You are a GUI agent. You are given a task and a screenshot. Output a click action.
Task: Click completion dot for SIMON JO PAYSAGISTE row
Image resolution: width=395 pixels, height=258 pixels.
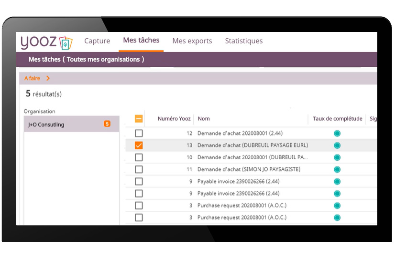click(337, 169)
